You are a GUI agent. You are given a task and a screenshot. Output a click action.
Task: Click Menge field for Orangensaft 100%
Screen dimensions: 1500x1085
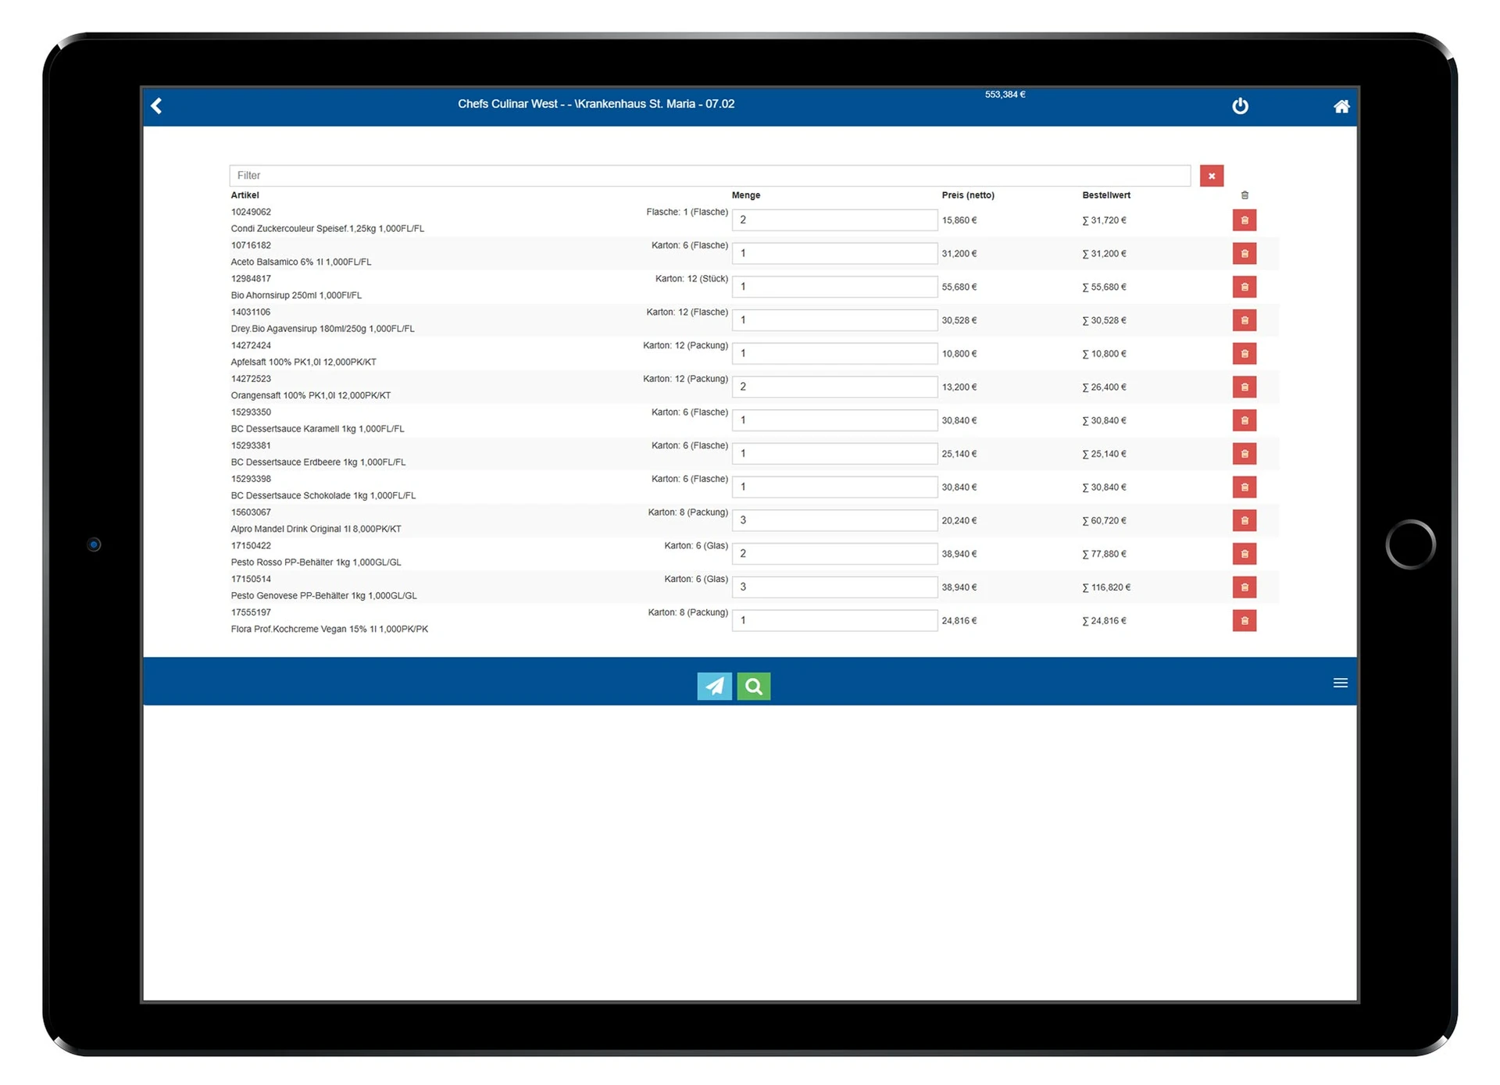tap(834, 387)
